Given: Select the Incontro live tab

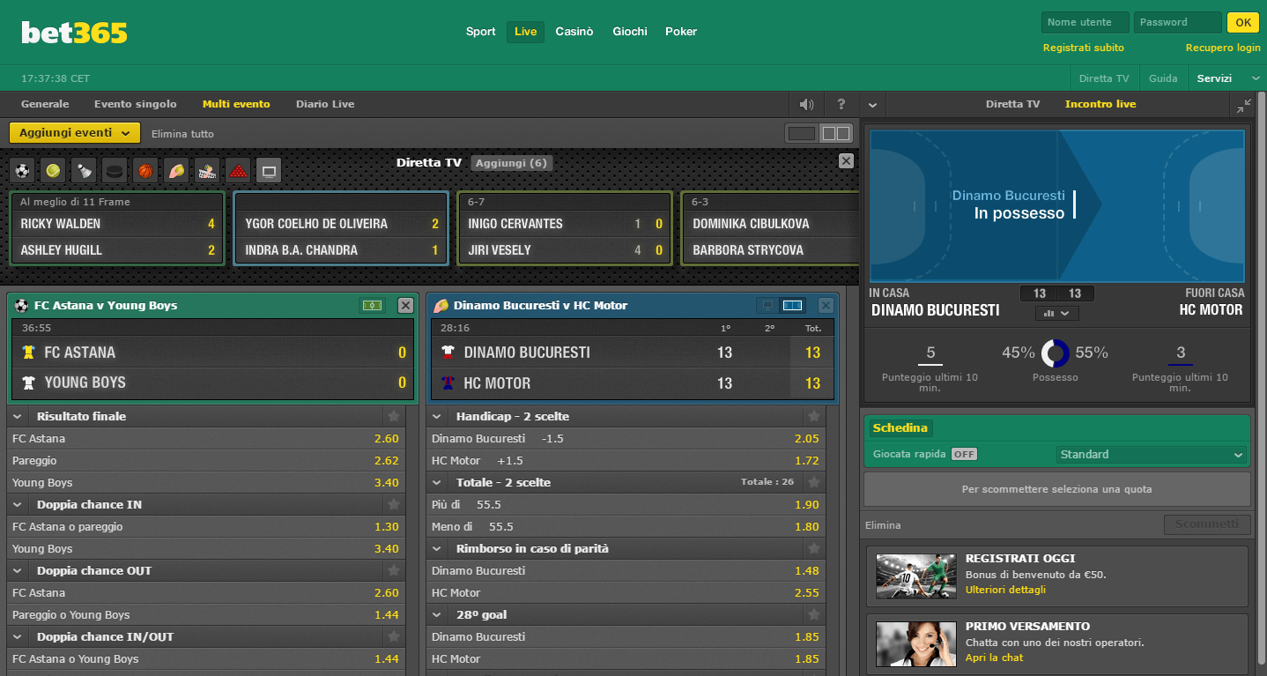Looking at the screenshot, I should coord(1100,104).
